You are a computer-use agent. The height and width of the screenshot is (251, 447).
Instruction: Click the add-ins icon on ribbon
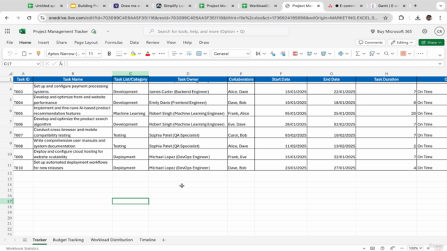point(403,54)
